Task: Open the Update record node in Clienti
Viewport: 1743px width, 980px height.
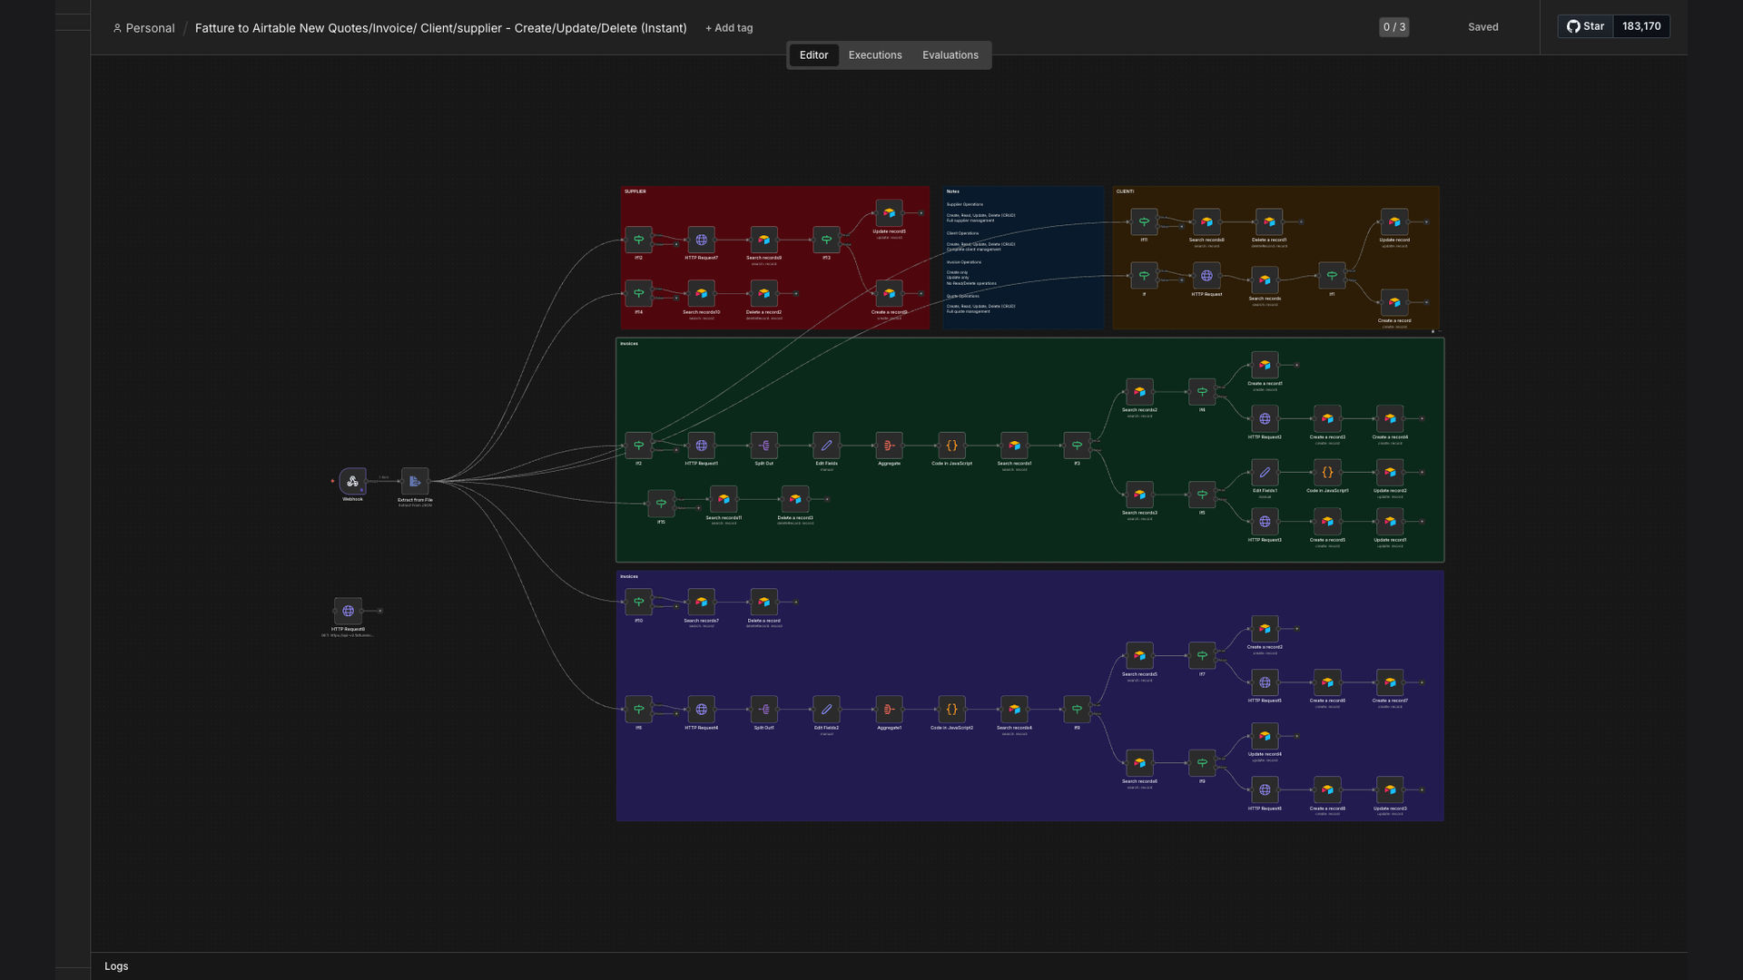Action: click(1394, 221)
